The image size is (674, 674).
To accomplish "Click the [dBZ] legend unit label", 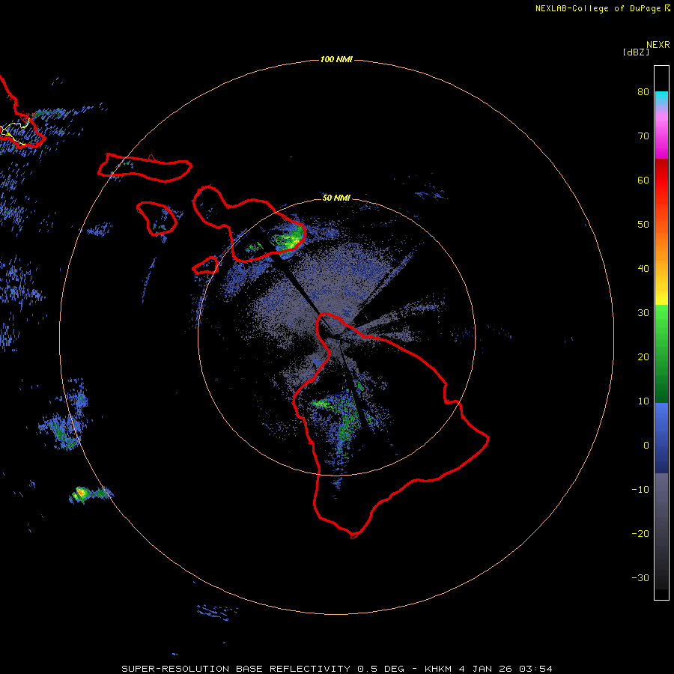I will tap(636, 52).
